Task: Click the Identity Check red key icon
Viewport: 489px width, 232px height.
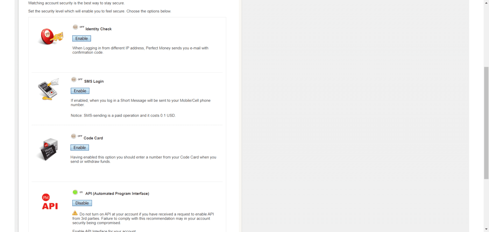Action: coord(50,36)
